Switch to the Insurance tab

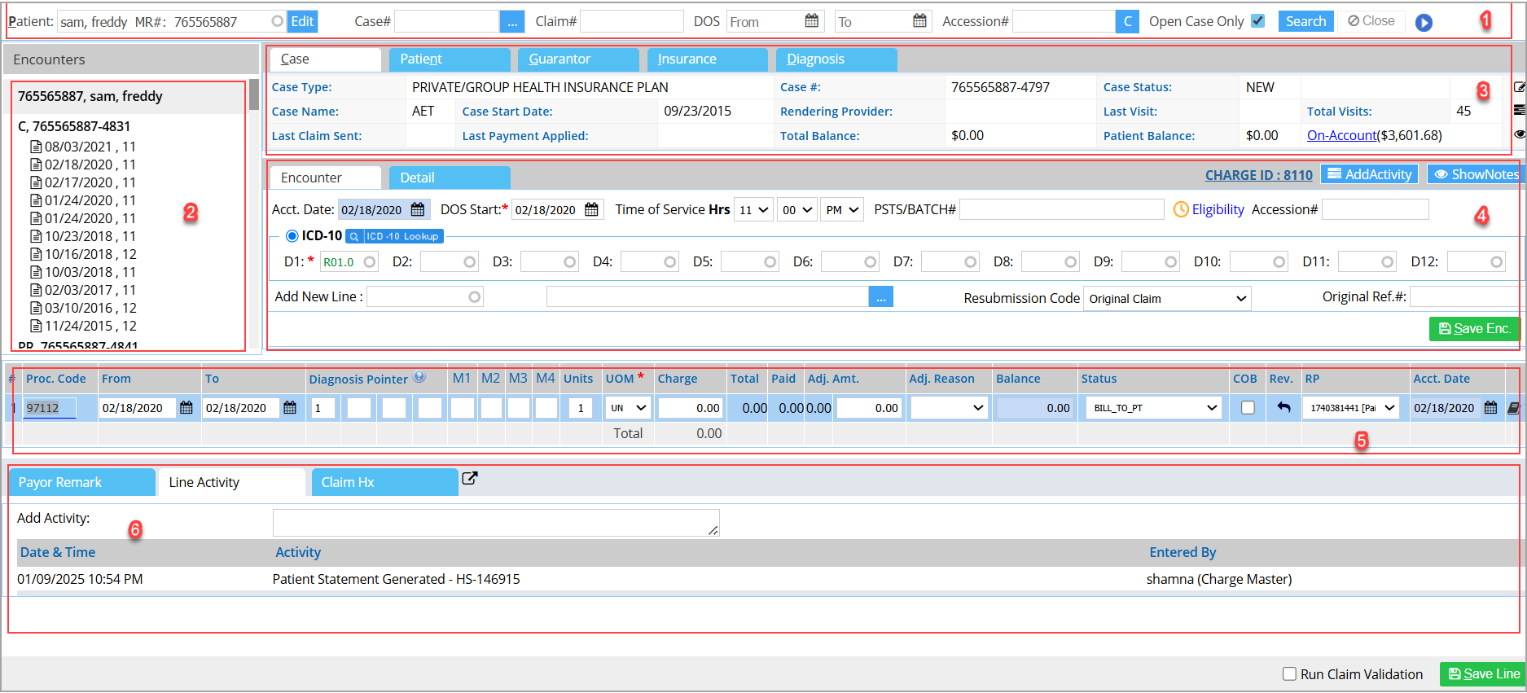click(707, 59)
